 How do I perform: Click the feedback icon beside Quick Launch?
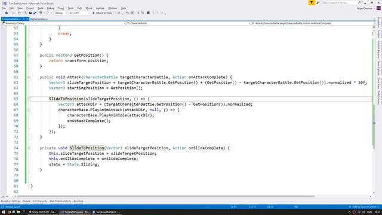[318, 2]
